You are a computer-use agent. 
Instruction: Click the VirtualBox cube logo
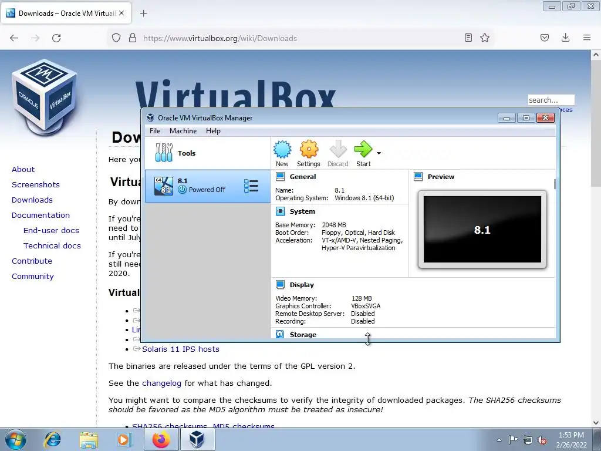point(45,97)
